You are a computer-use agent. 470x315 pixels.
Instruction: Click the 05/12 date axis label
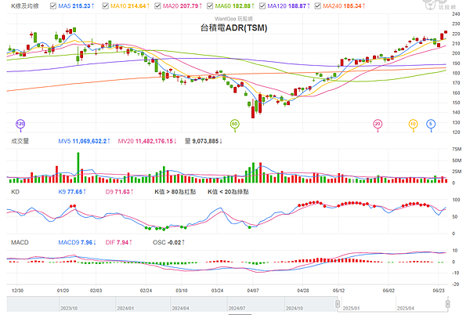(338, 291)
